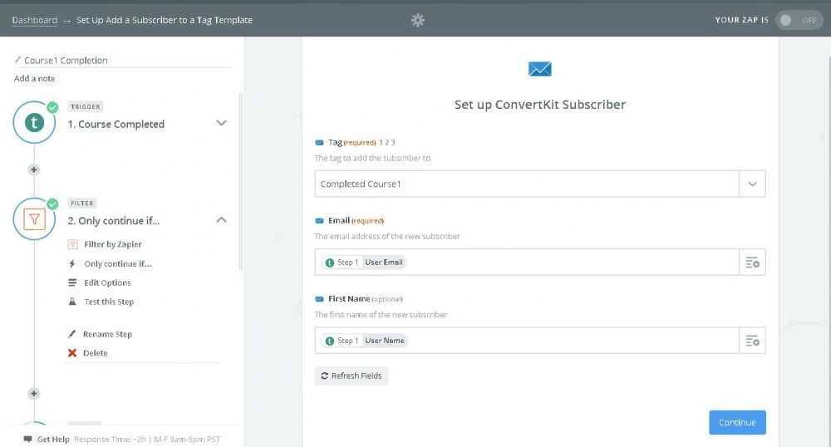The image size is (831, 447).
Task: Click the Zapier logo in header
Action: [x=418, y=20]
